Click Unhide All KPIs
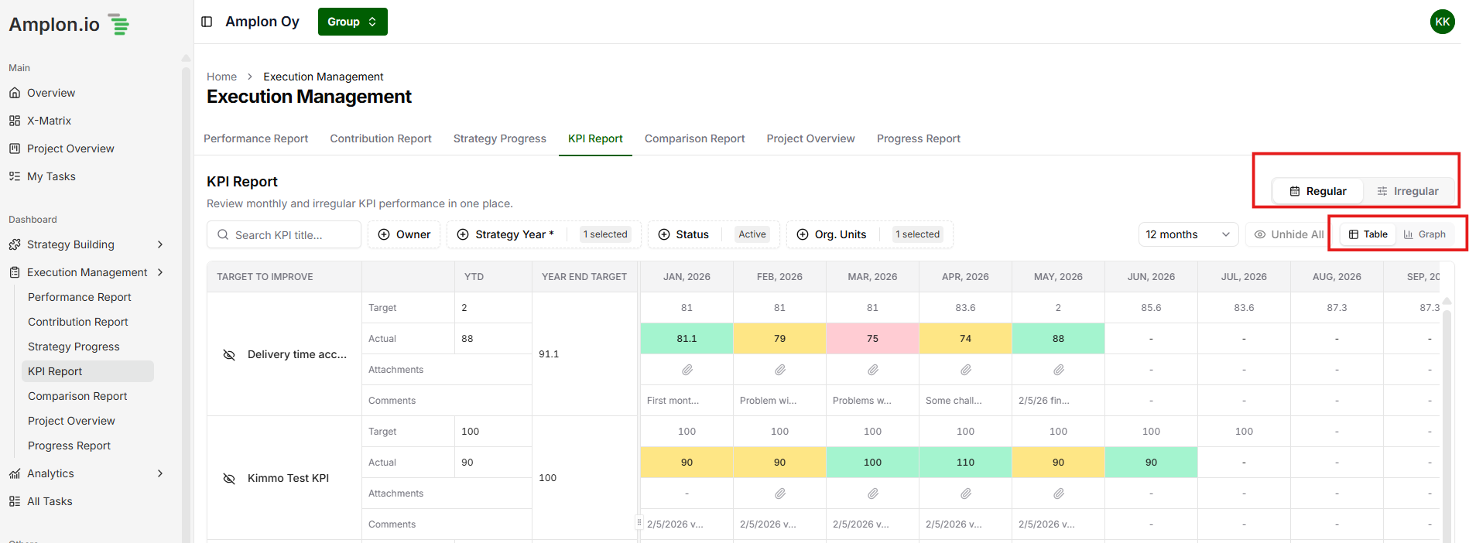The width and height of the screenshot is (1469, 543). 1289,234
